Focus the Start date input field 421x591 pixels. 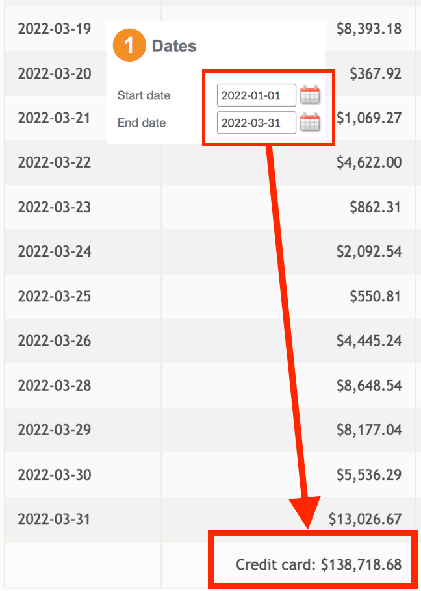pyautogui.click(x=256, y=95)
